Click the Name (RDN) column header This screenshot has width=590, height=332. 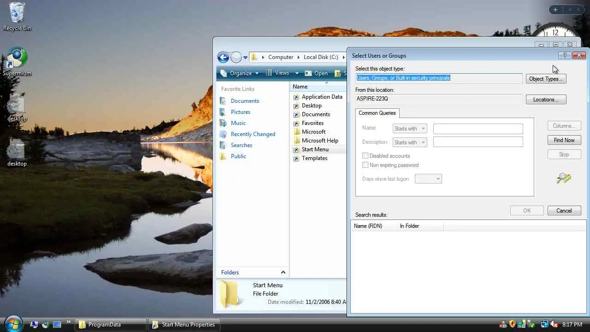373,226
